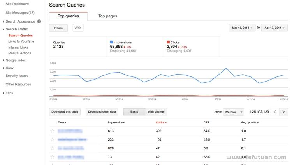
Task: Expand the Crawl section
Action: click(4, 68)
